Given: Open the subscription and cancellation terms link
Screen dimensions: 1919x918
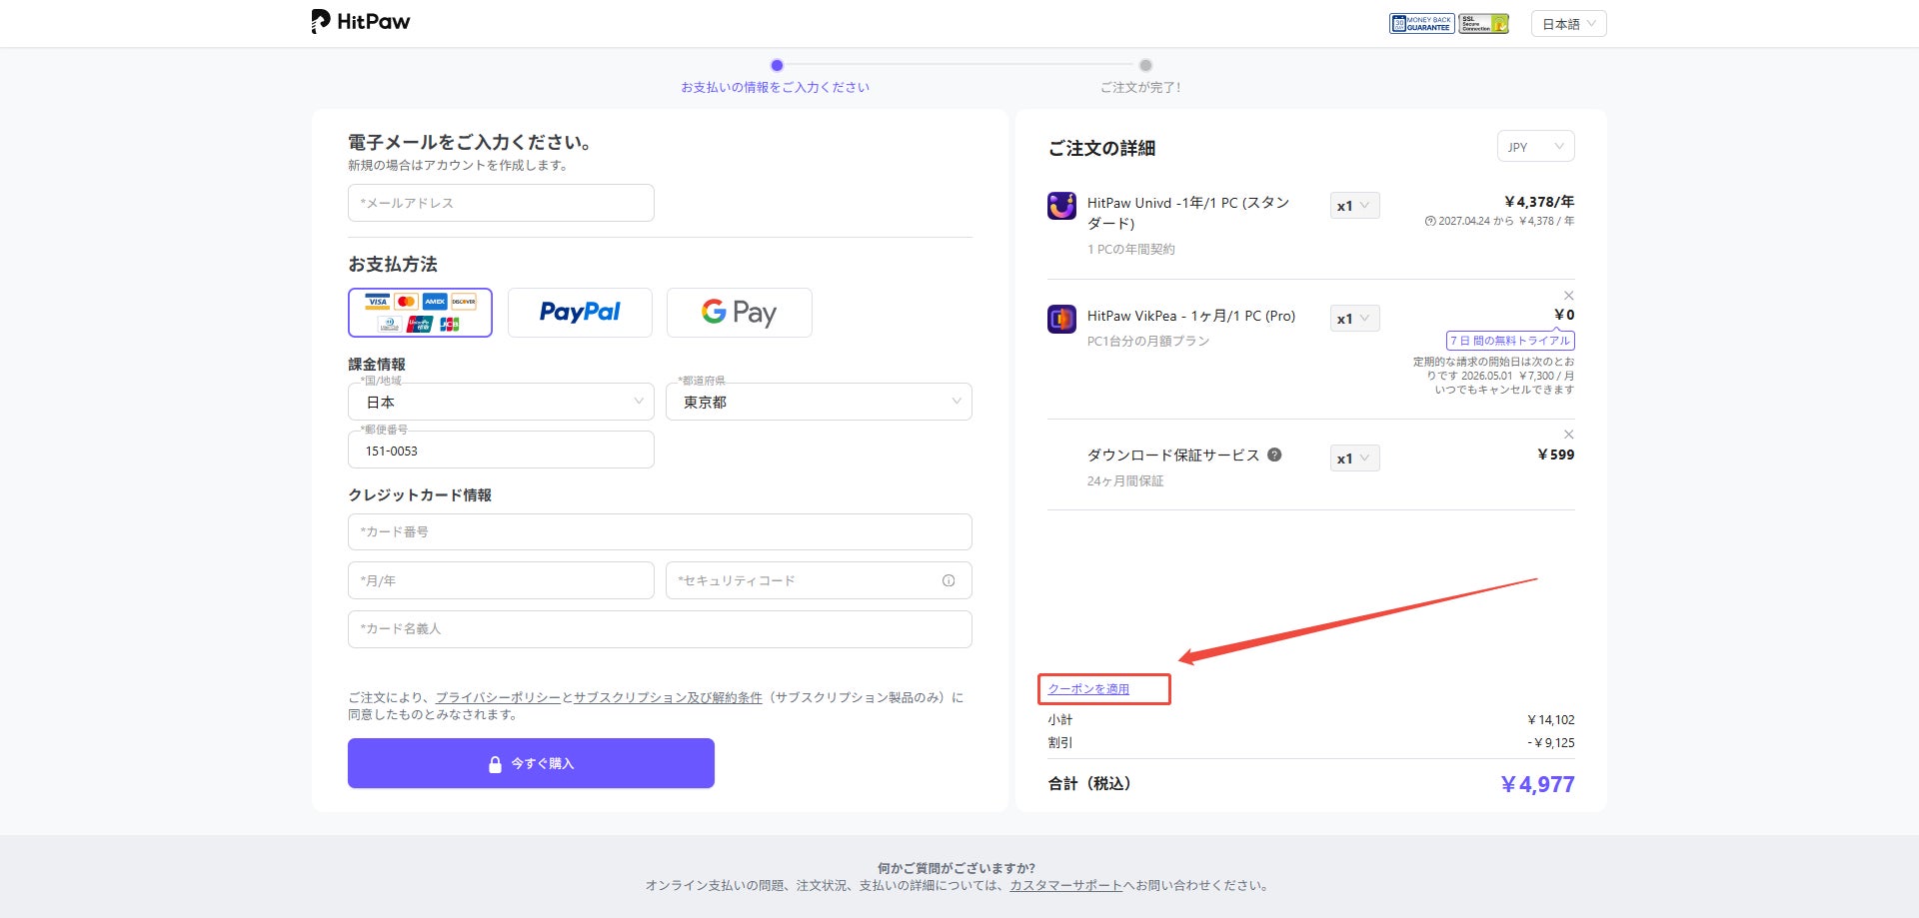Looking at the screenshot, I should pos(668,697).
